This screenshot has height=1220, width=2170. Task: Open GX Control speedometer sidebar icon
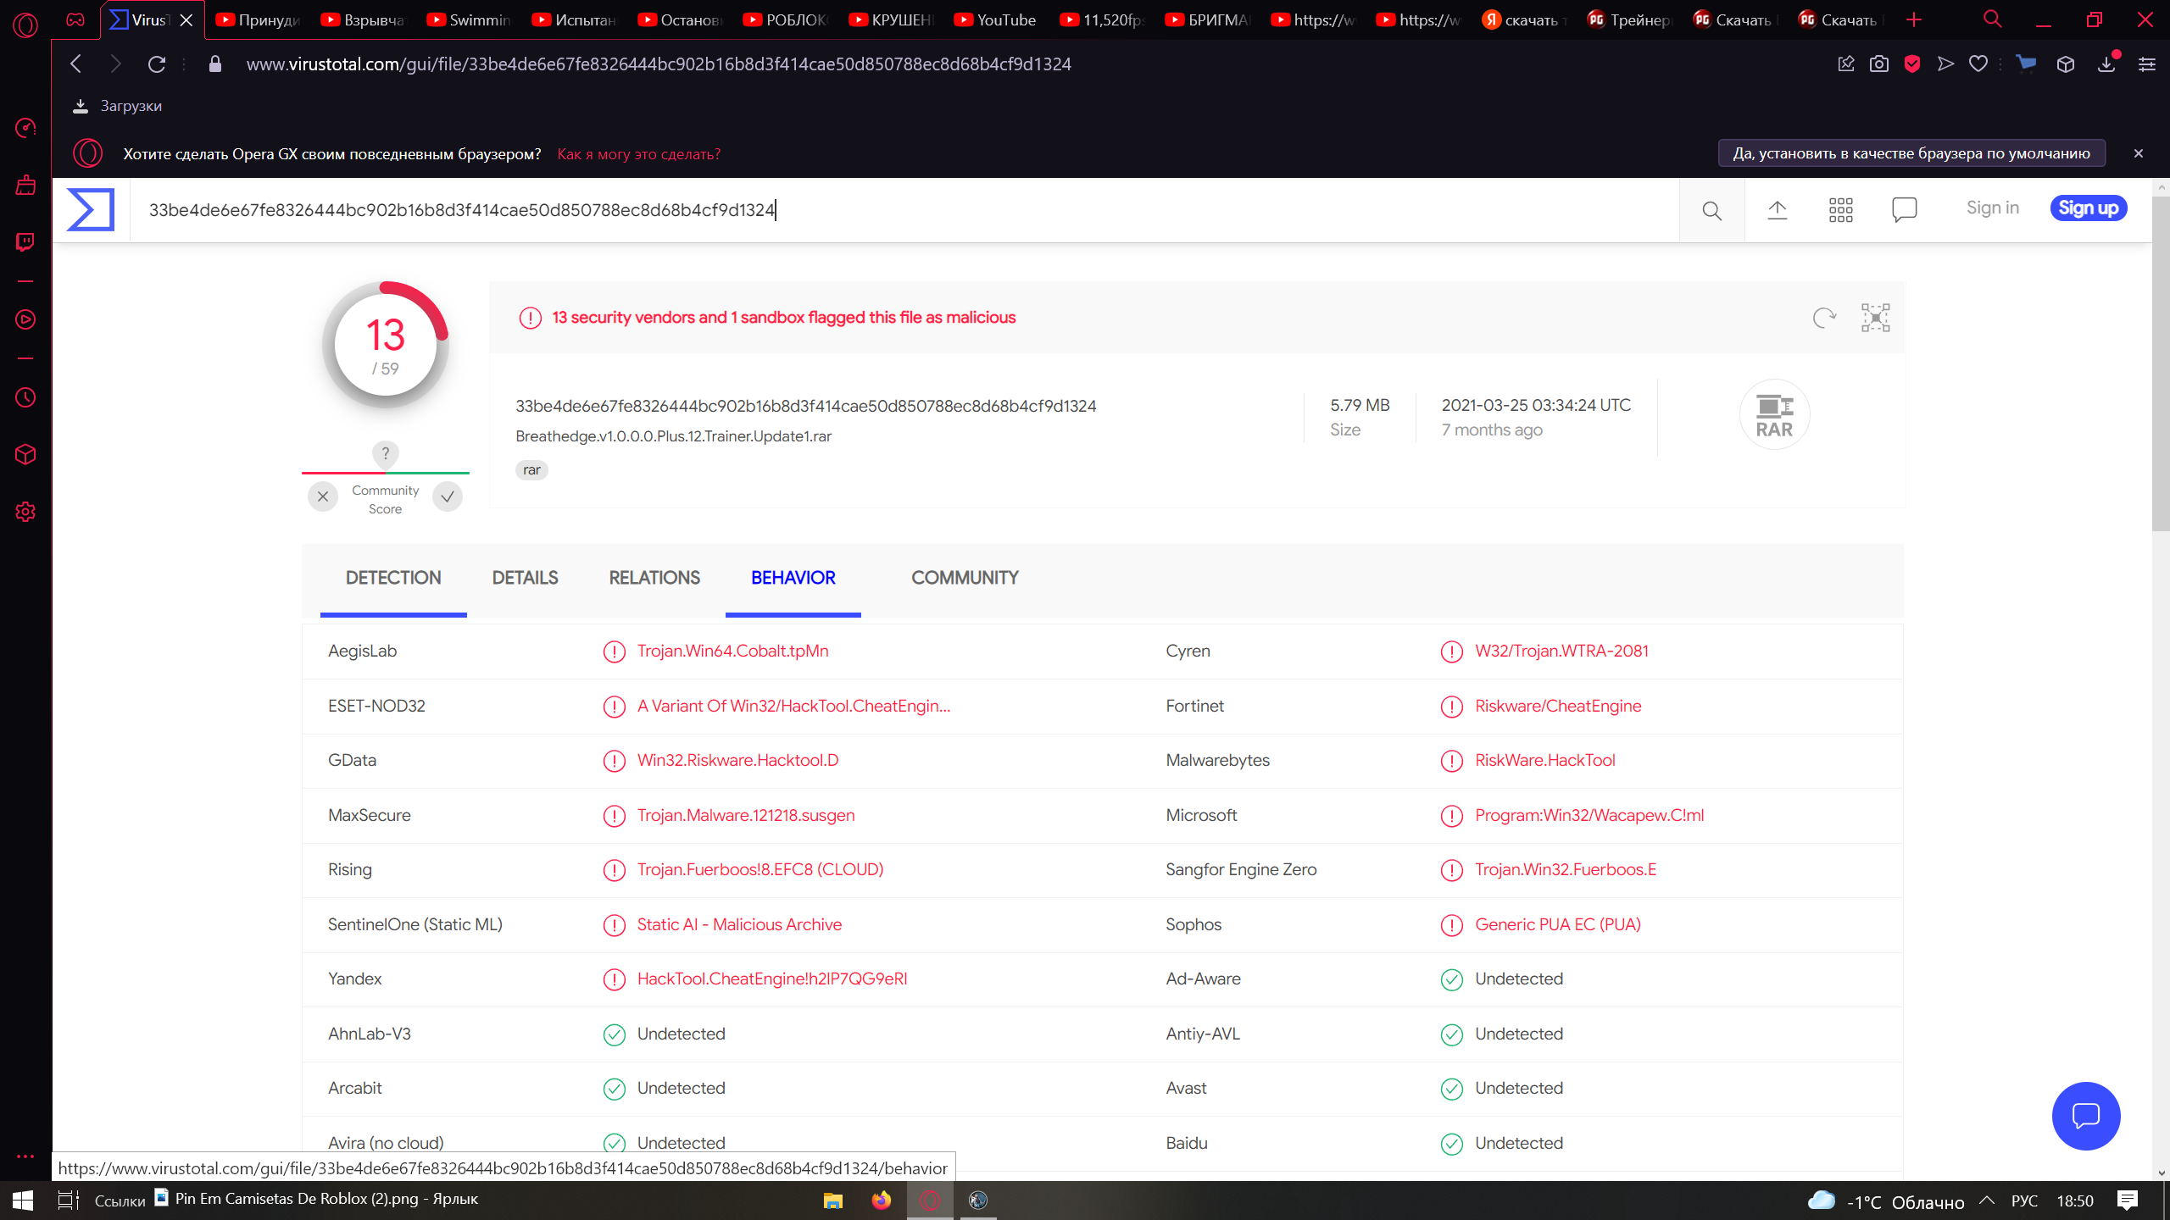click(x=25, y=128)
